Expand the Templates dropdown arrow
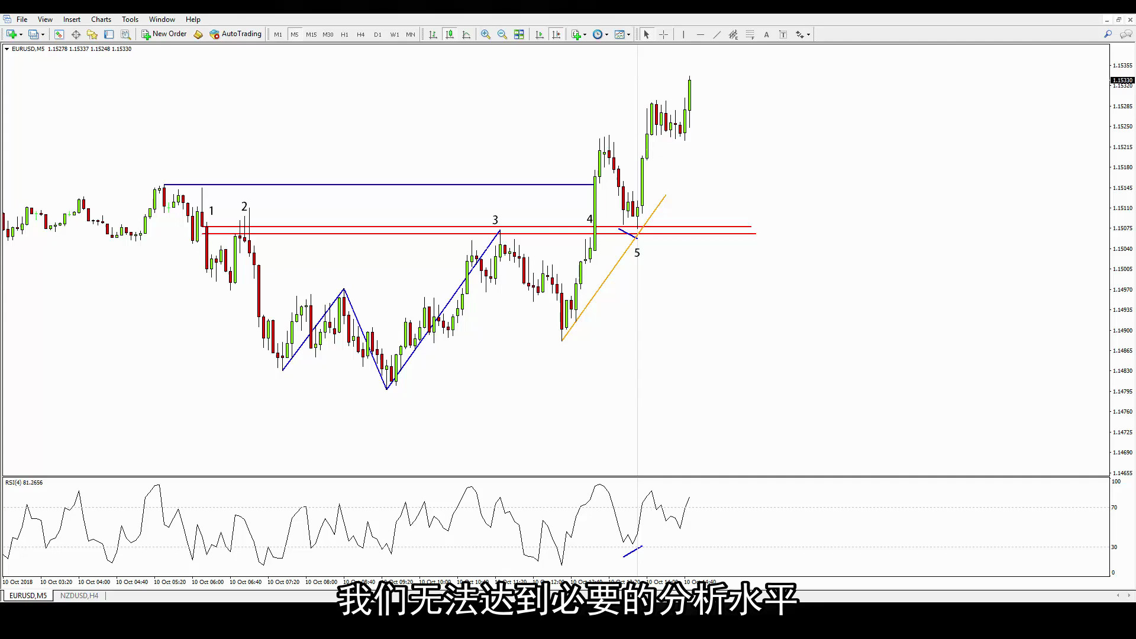This screenshot has height=639, width=1136. [x=628, y=34]
